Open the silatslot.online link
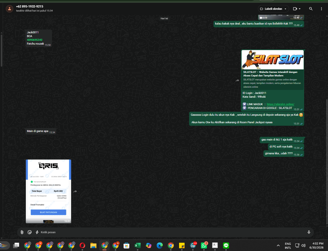Image resolution: width=328 pixels, height=251 pixels. pyautogui.click(x=280, y=104)
